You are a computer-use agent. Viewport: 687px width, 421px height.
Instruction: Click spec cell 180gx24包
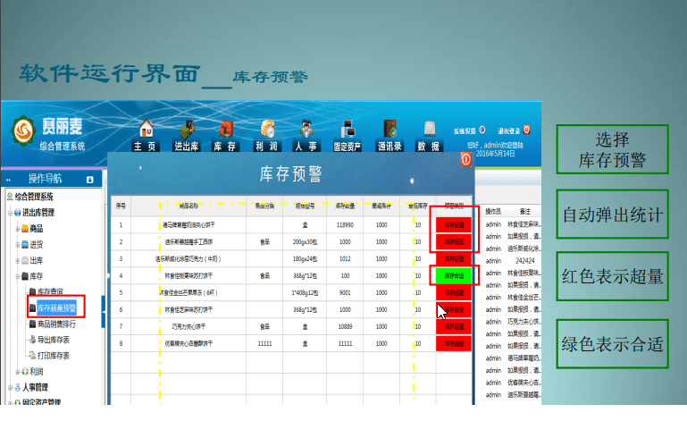(305, 258)
